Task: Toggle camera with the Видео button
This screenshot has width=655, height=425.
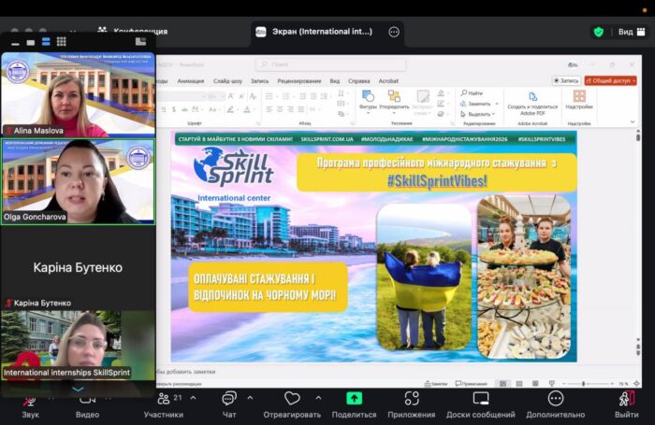Action: [x=87, y=400]
